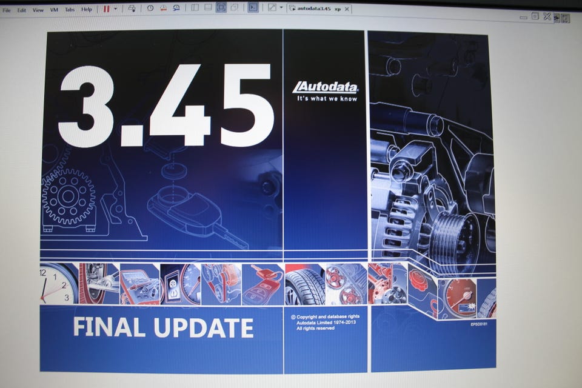Minimize the VMware window
The width and height of the screenshot is (582, 388).
(x=523, y=18)
